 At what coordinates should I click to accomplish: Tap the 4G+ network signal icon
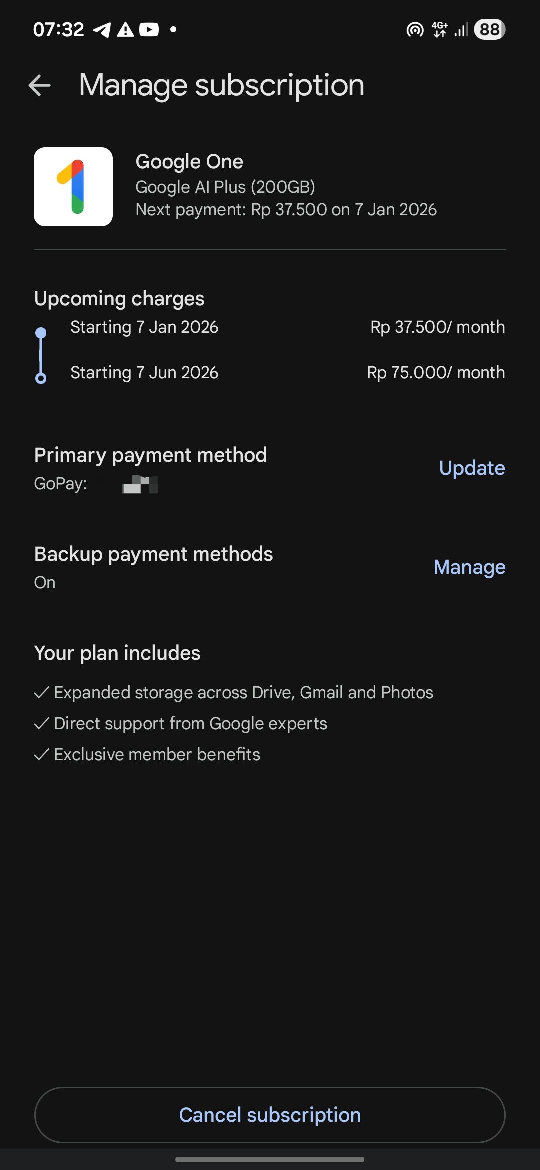point(440,30)
